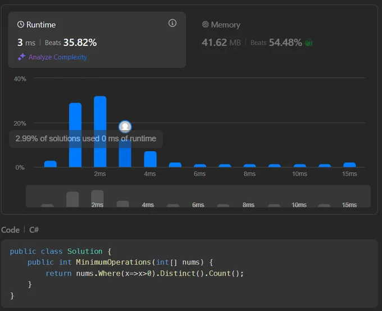Click the Runtime clock icon
382x311 pixels.
[21, 25]
